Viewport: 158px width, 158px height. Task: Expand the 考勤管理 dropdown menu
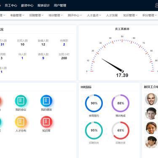click(x=17, y=15)
